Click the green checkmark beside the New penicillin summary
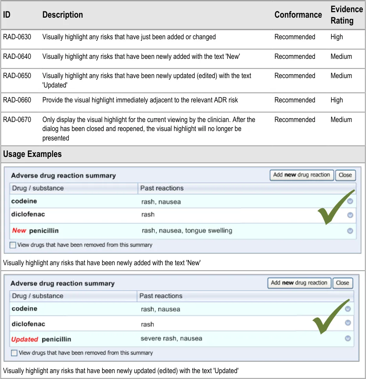This screenshot has height=379, width=366. tap(336, 208)
